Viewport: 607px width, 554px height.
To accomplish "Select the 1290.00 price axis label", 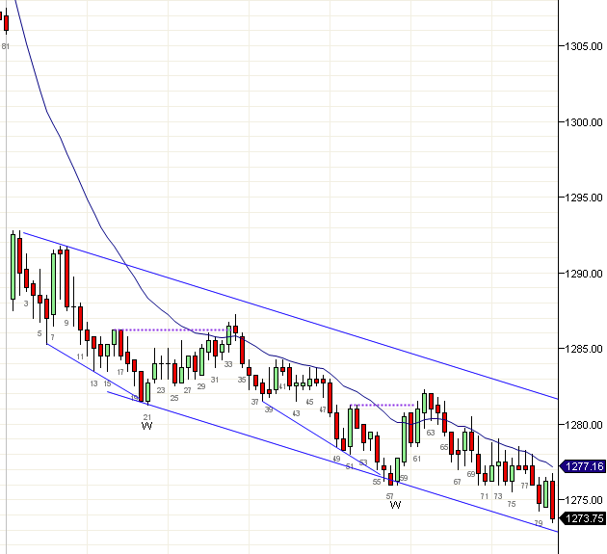I will coord(583,274).
